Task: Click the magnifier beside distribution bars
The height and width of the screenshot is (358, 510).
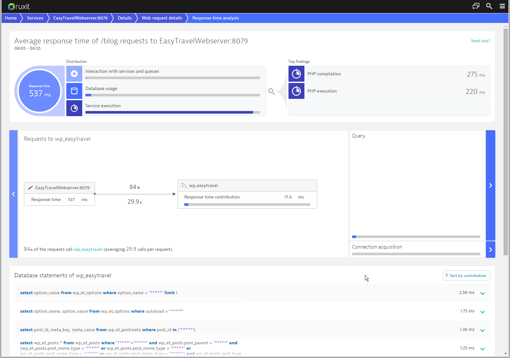Action: [x=271, y=92]
